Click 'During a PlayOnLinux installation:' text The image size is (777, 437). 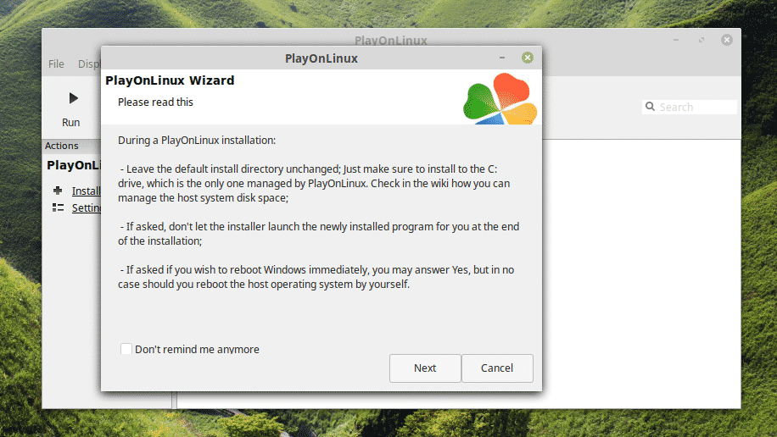(x=197, y=140)
